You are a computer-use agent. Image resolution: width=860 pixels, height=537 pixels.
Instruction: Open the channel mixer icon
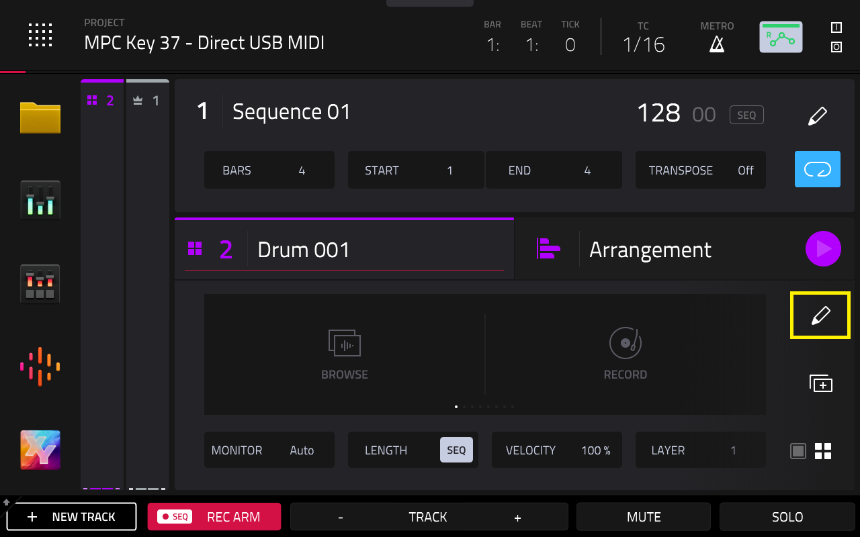40,200
